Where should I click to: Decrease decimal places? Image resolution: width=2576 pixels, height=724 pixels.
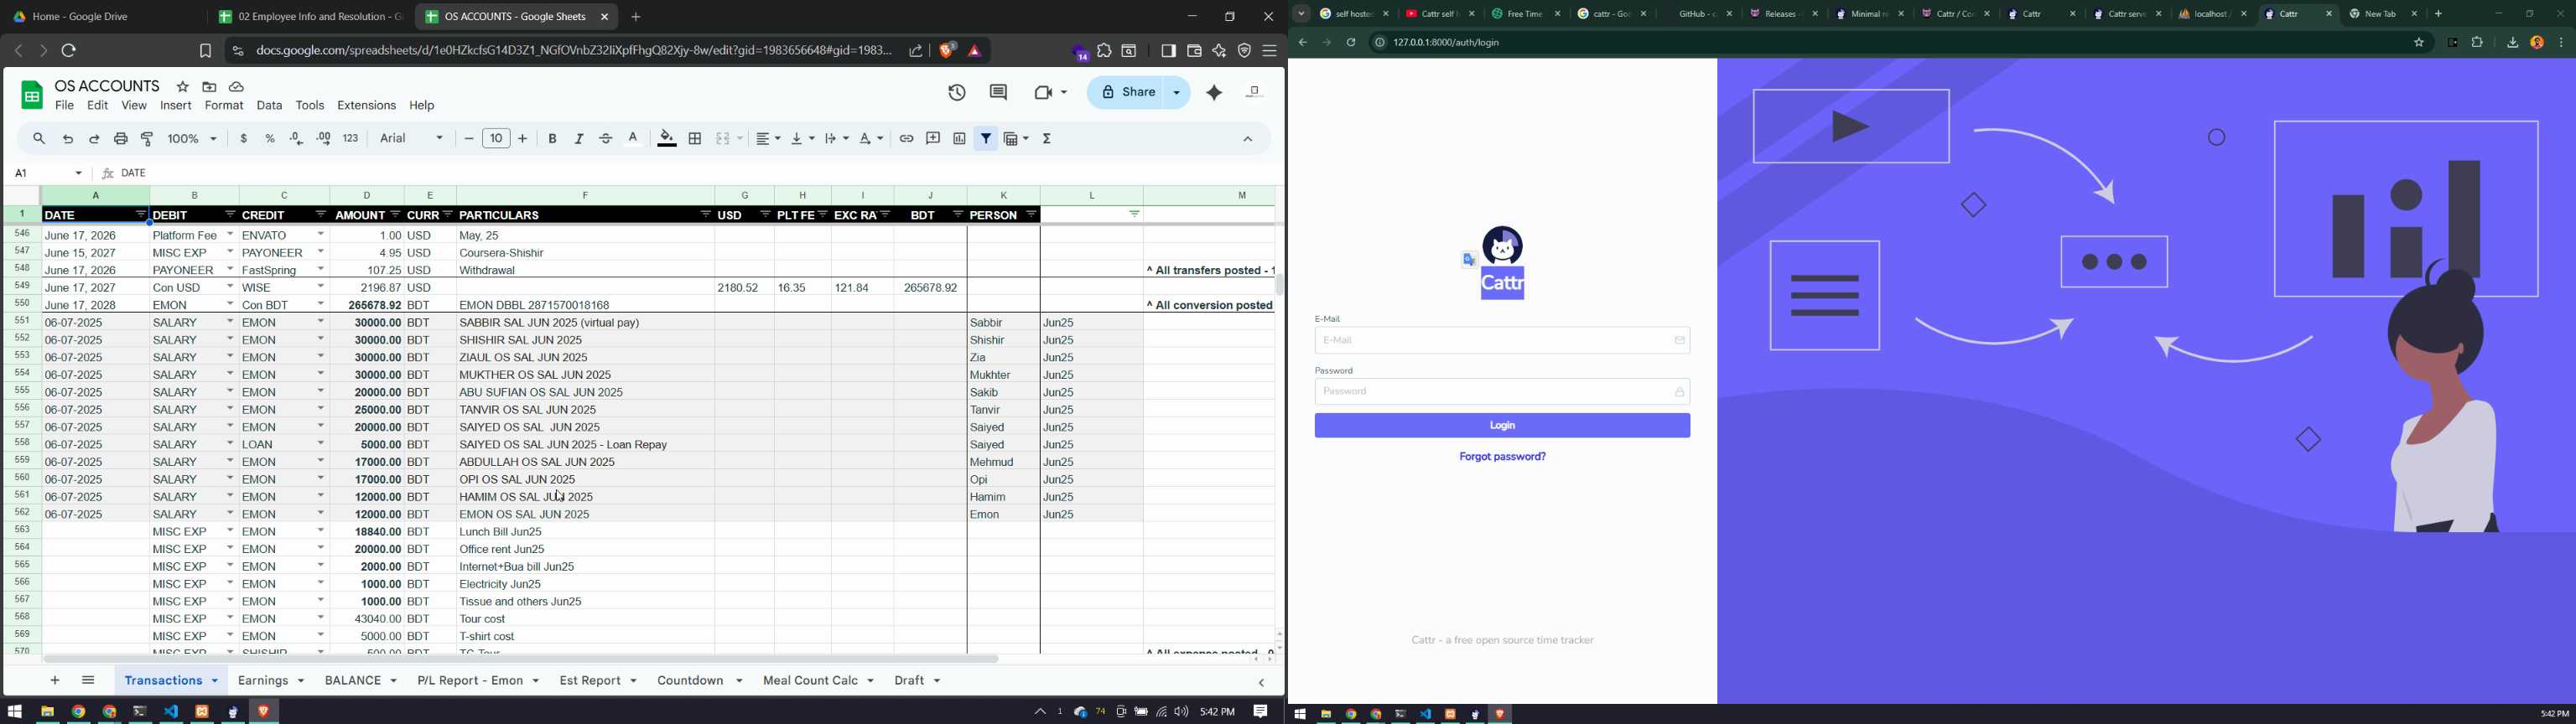[x=297, y=139]
